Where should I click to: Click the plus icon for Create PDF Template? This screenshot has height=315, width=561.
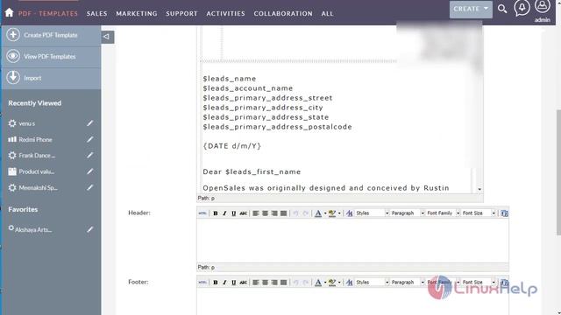click(13, 35)
